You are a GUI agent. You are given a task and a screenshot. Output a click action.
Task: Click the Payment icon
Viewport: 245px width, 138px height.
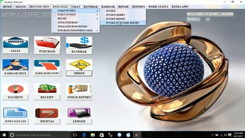pyautogui.click(x=15, y=89)
